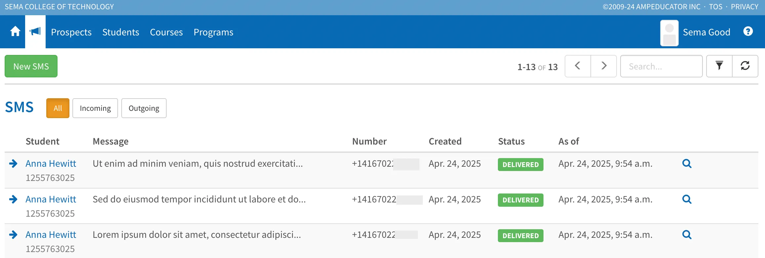The image size is (765, 258).
Task: Open Anna Hewitt link in 'Sed do eiusmod' row
Action: [x=51, y=199]
